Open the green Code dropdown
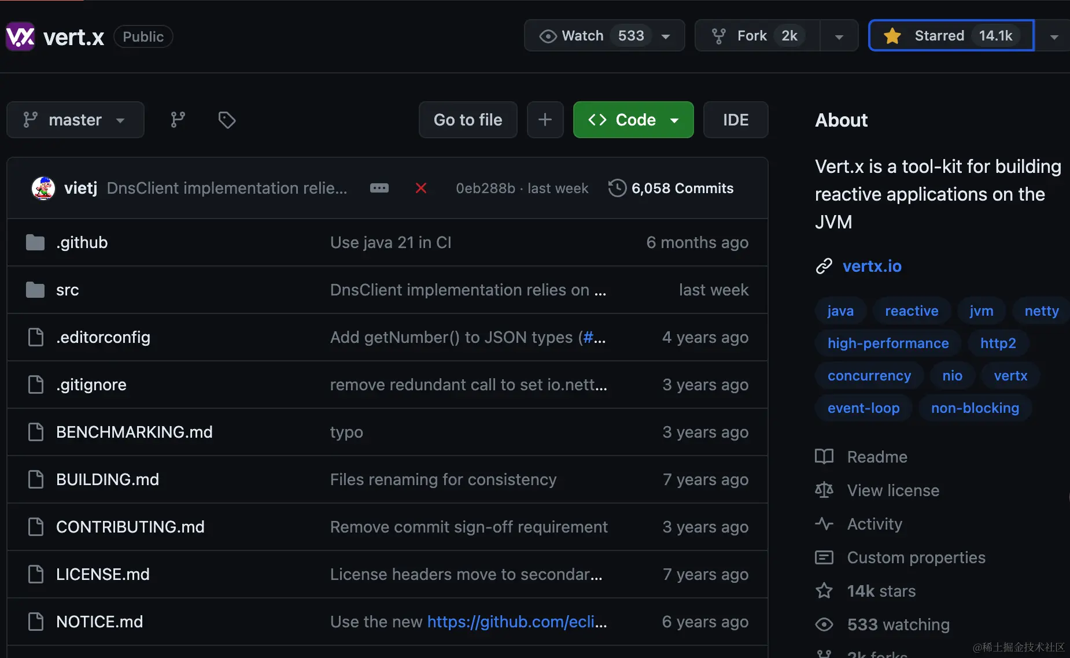Viewport: 1070px width, 658px height. 633,120
